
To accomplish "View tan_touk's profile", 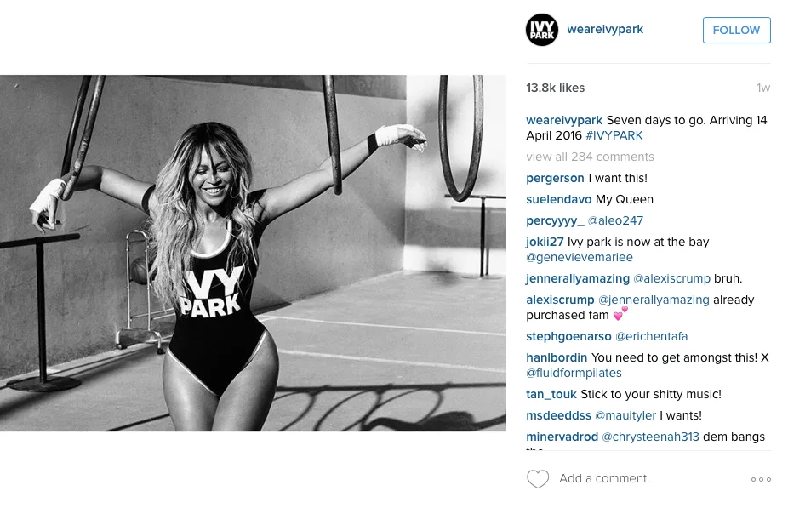I will click(551, 395).
